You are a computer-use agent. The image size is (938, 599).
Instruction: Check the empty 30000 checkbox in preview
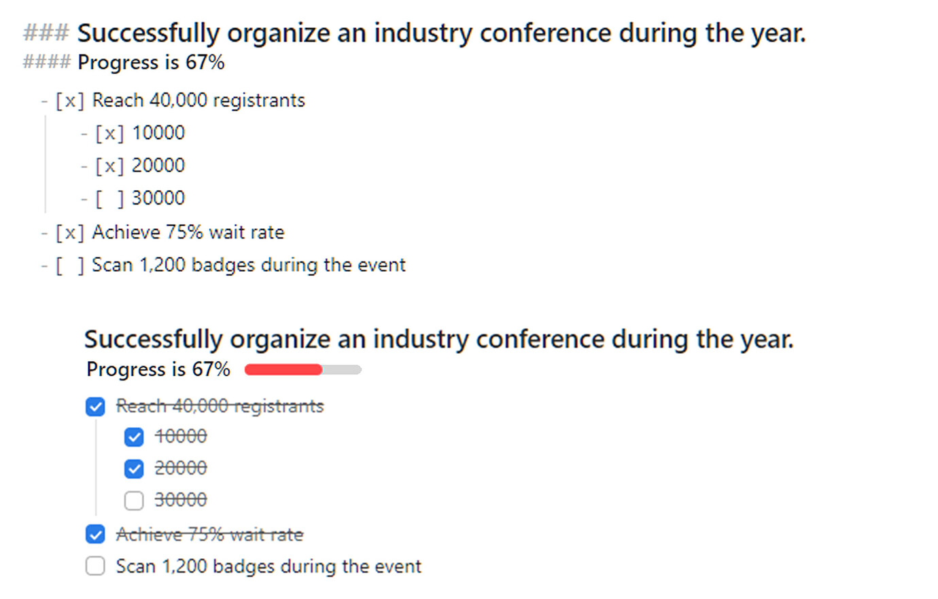click(x=134, y=501)
